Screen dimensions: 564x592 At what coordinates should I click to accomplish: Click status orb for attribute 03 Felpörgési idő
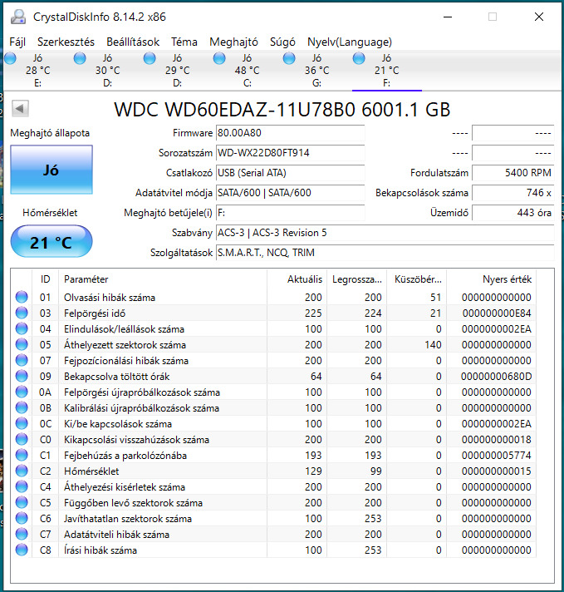(x=22, y=313)
